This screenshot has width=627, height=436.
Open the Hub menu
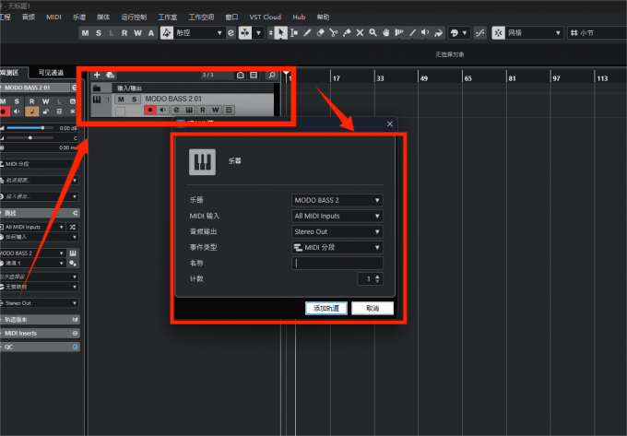[299, 17]
